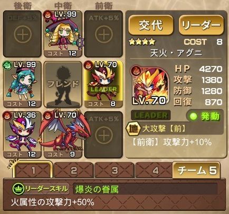Image resolution: width=229 pixels, height=214 pixels.
Task: Switch to team tab 3
Action: (x=114, y=170)
